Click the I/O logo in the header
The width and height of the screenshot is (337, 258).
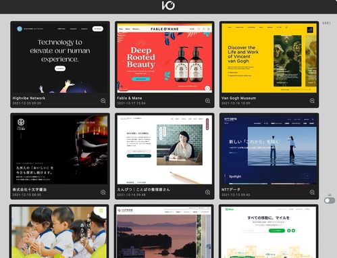coord(168,5)
